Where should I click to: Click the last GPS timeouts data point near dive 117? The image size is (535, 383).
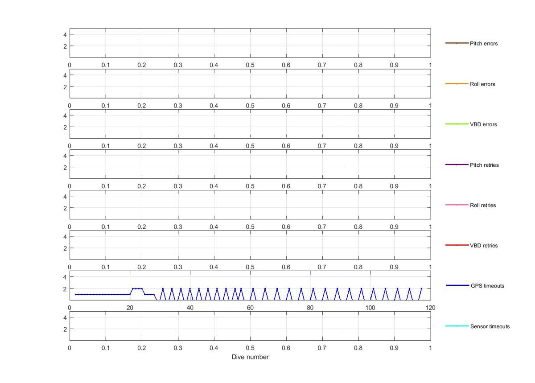click(421, 288)
